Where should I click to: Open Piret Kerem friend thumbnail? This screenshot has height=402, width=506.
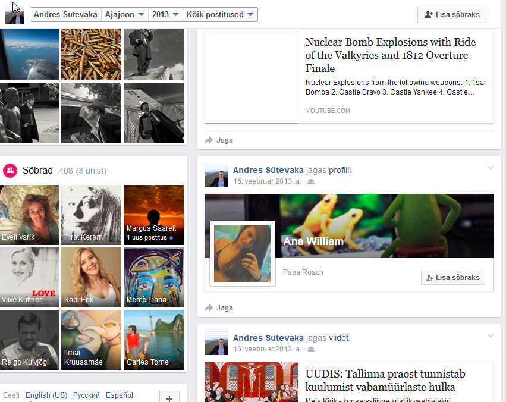92,215
